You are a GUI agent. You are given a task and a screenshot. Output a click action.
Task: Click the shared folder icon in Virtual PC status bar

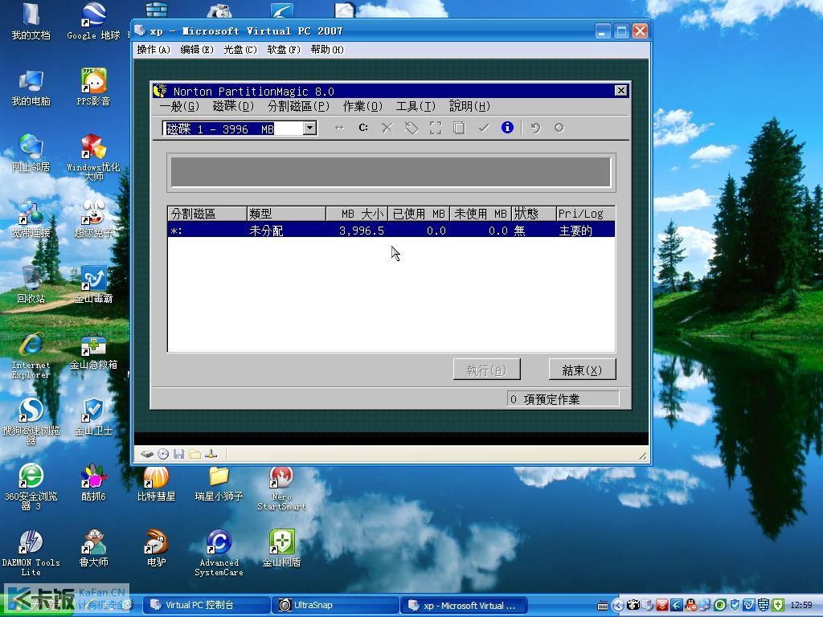coord(194,454)
